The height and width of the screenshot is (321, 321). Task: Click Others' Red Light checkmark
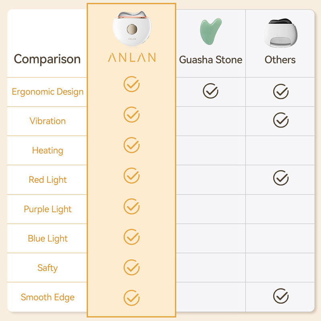click(280, 177)
